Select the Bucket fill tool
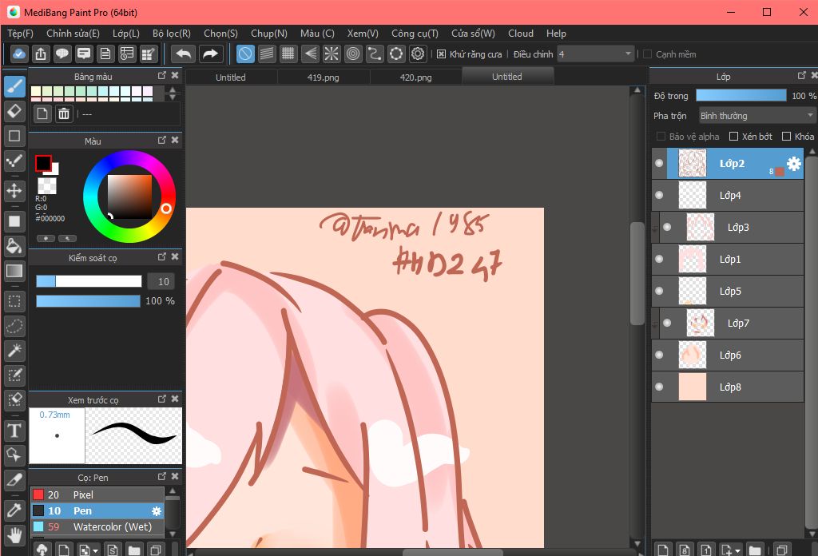This screenshot has width=818, height=556. (x=14, y=246)
